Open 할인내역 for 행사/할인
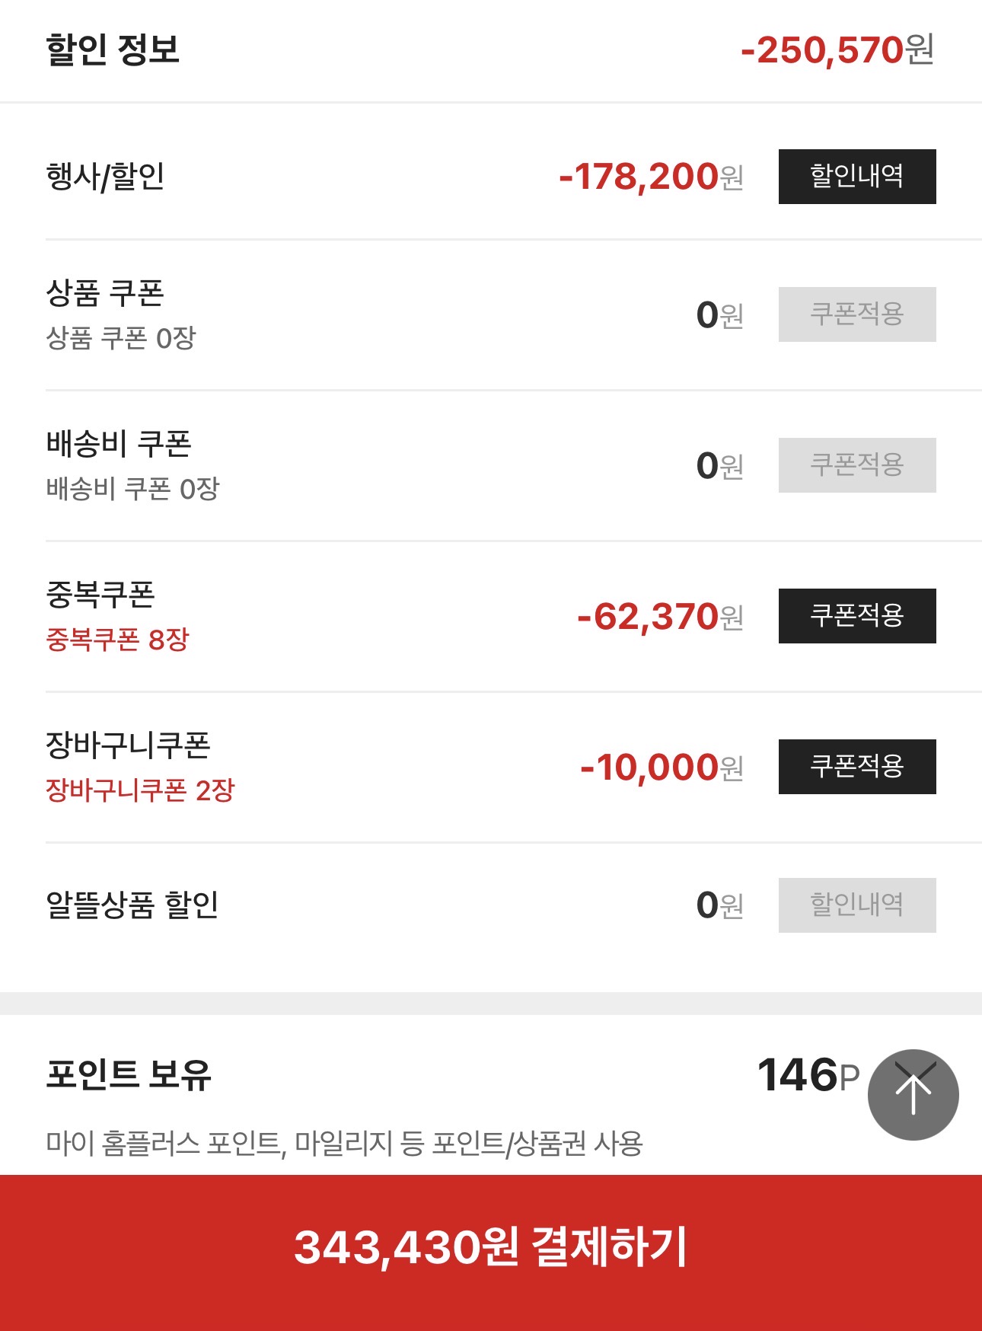 click(856, 177)
